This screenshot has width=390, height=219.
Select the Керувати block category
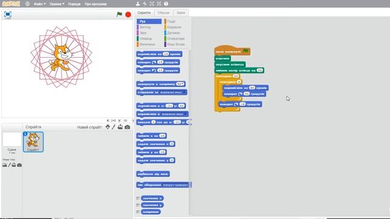176,27
